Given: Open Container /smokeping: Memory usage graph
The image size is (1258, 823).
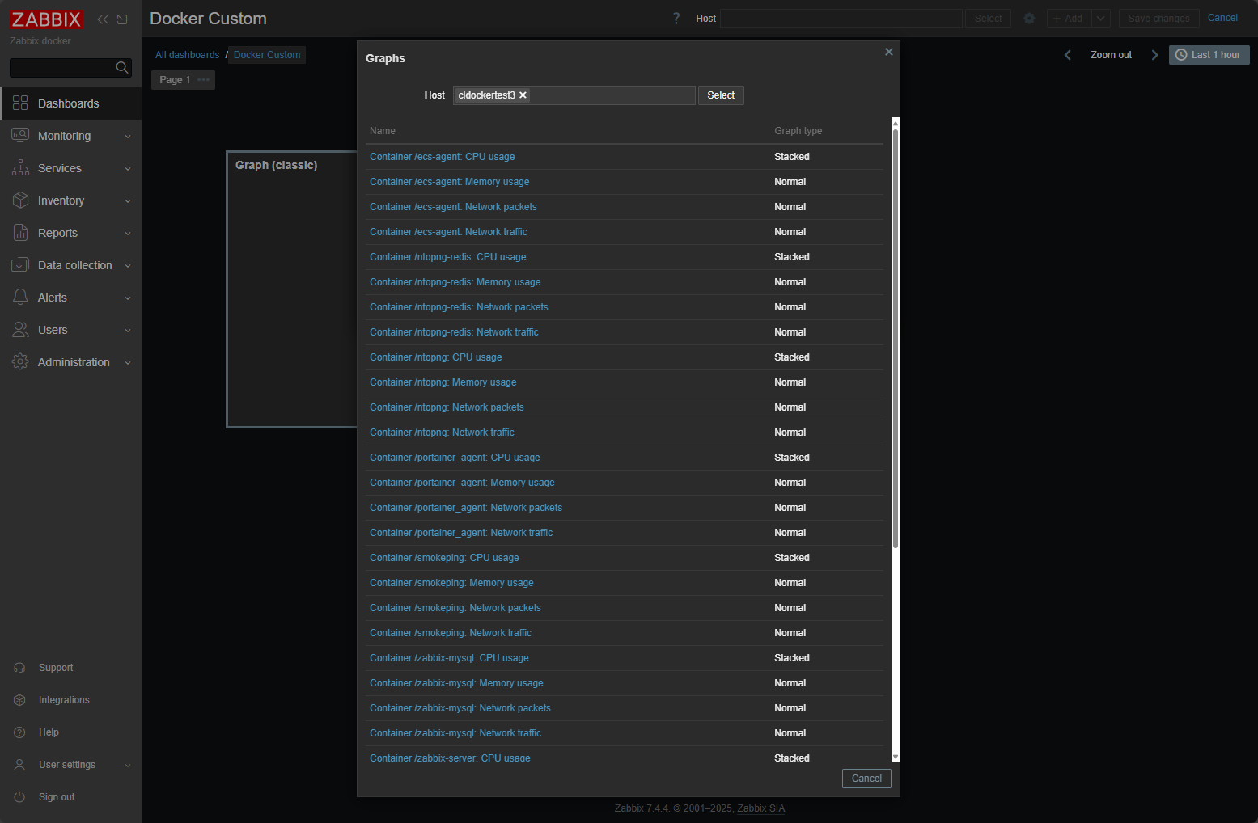Looking at the screenshot, I should coord(451,583).
